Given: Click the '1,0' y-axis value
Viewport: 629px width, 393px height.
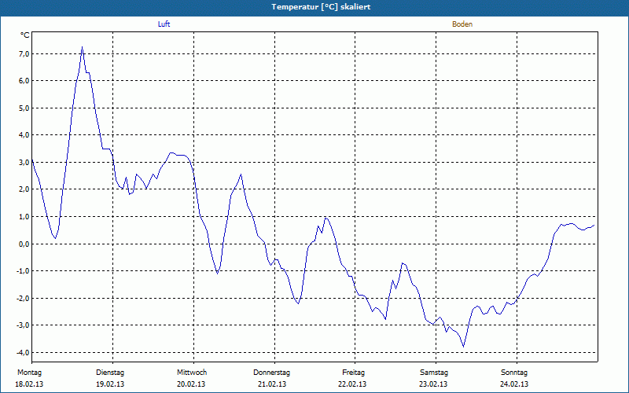Looking at the screenshot, I should click(24, 217).
